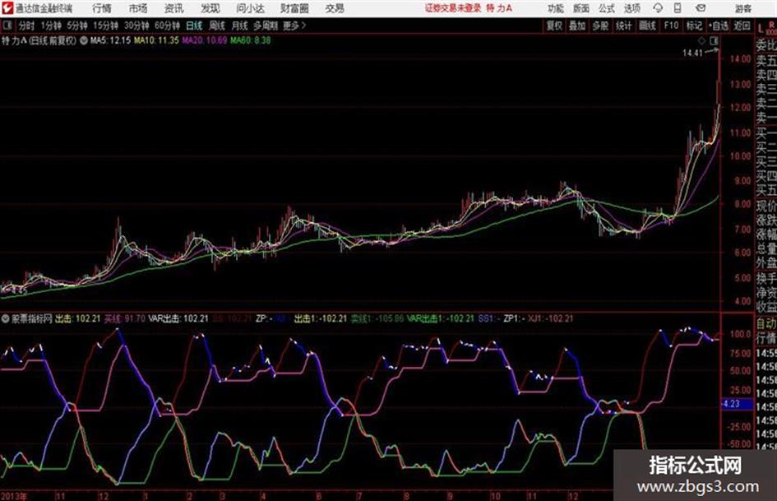
Task: Click 画线 drawing tool
Action: click(x=647, y=26)
